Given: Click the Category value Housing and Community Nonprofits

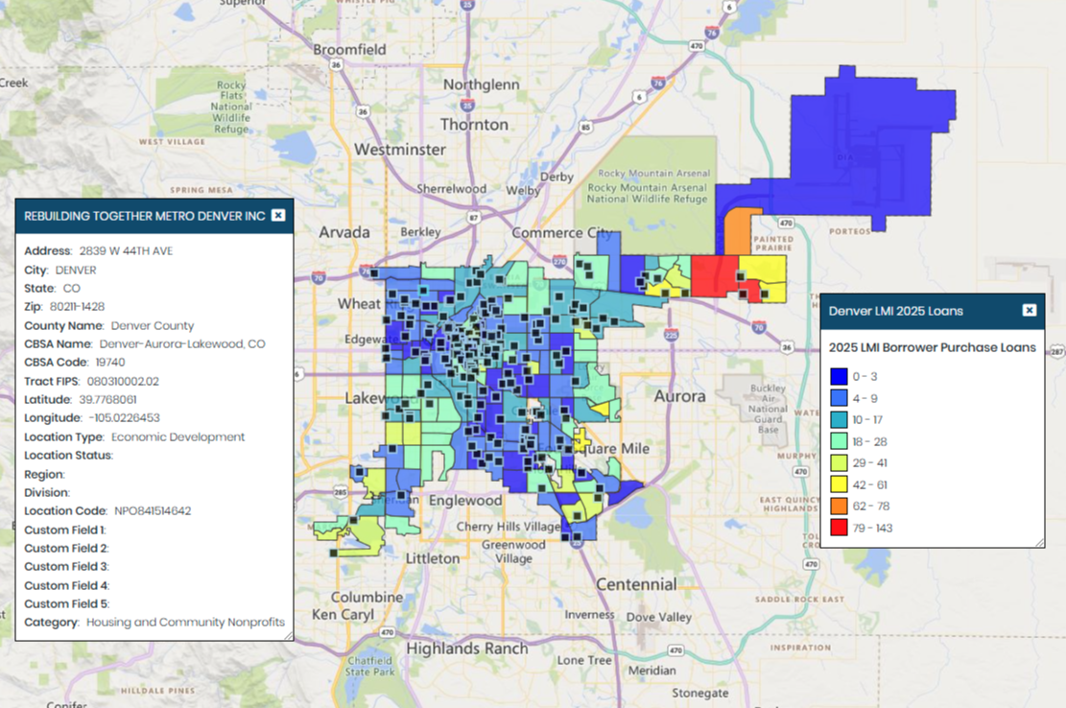Looking at the screenshot, I should click(x=185, y=623).
